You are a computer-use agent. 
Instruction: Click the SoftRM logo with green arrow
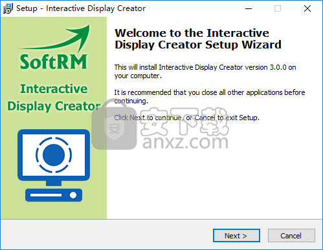click(54, 47)
